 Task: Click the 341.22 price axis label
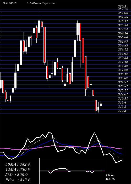point(123,70)
